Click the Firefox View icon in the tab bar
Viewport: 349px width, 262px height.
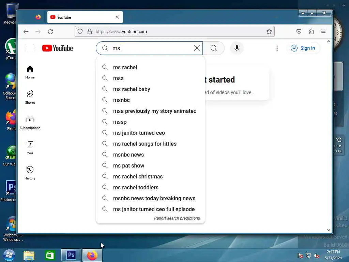click(38, 17)
